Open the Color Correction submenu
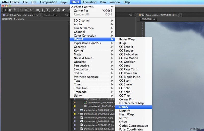 pos(92,36)
